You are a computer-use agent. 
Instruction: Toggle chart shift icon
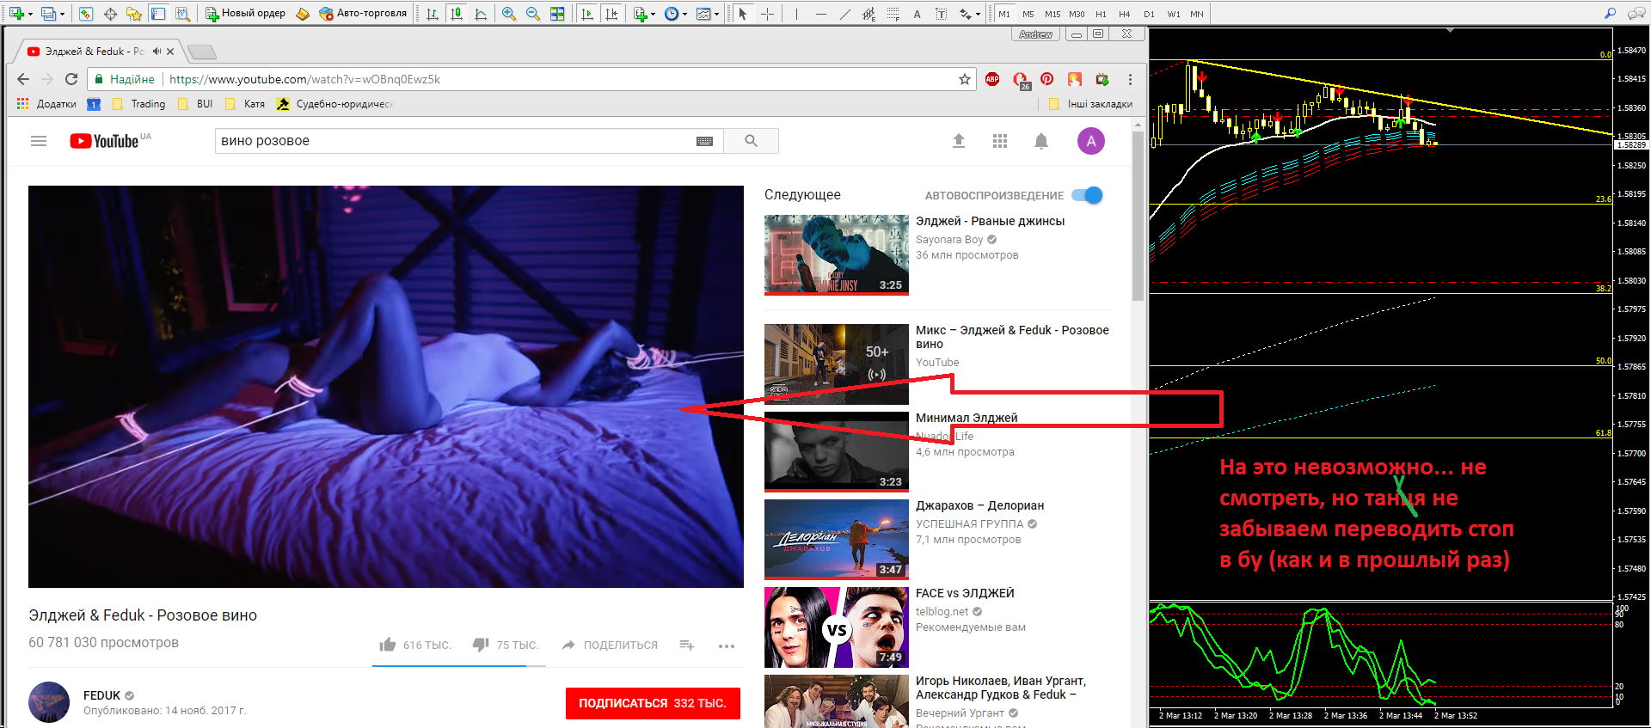pyautogui.click(x=611, y=14)
